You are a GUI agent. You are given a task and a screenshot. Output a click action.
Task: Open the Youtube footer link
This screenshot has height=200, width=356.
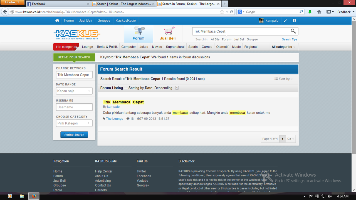coord(142,181)
